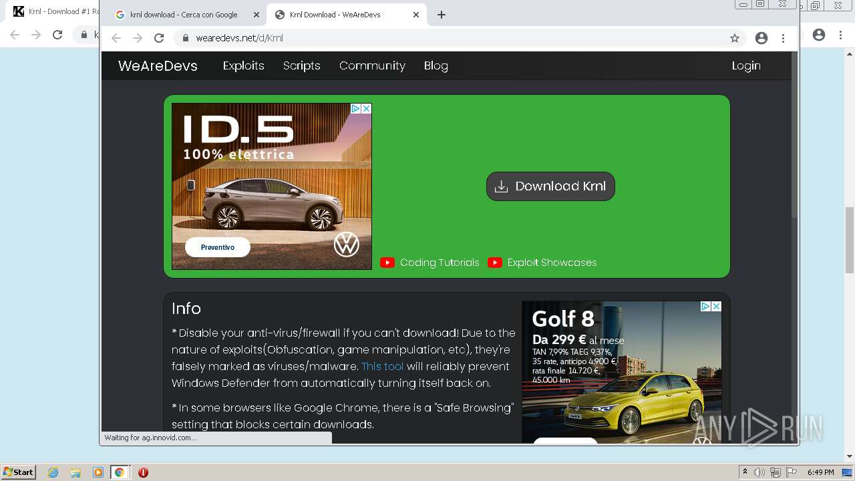Click the YouTube icon beside Exploit Showcases
This screenshot has height=481, width=855.
click(494, 263)
